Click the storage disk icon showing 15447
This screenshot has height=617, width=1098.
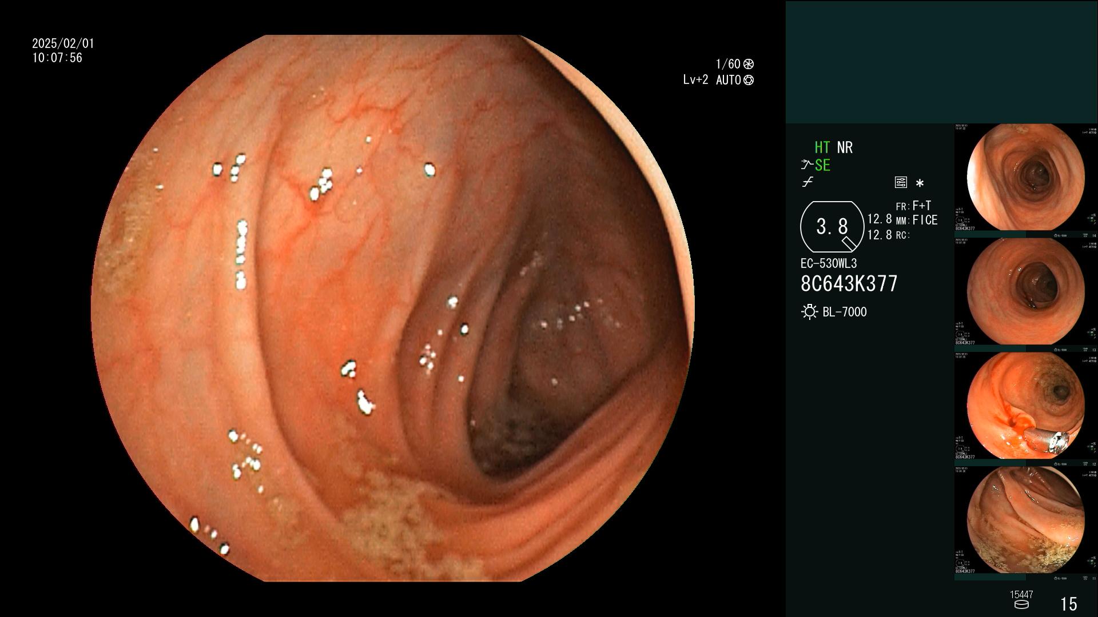pyautogui.click(x=1021, y=604)
